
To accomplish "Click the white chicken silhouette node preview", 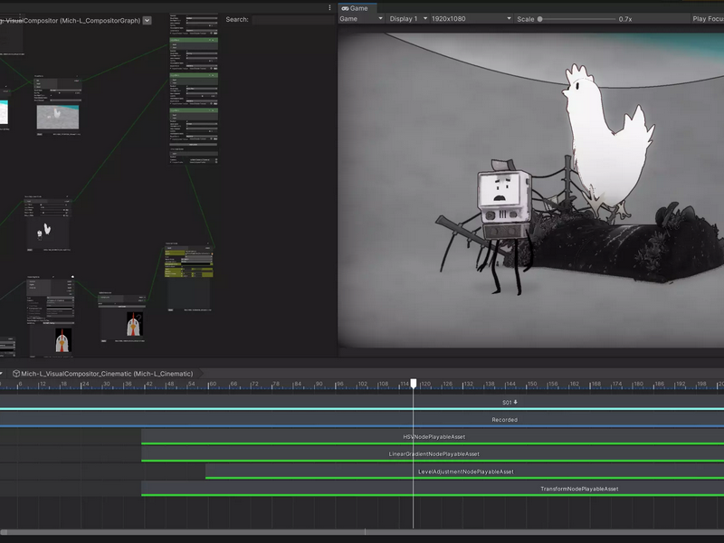I will pyautogui.click(x=48, y=233).
